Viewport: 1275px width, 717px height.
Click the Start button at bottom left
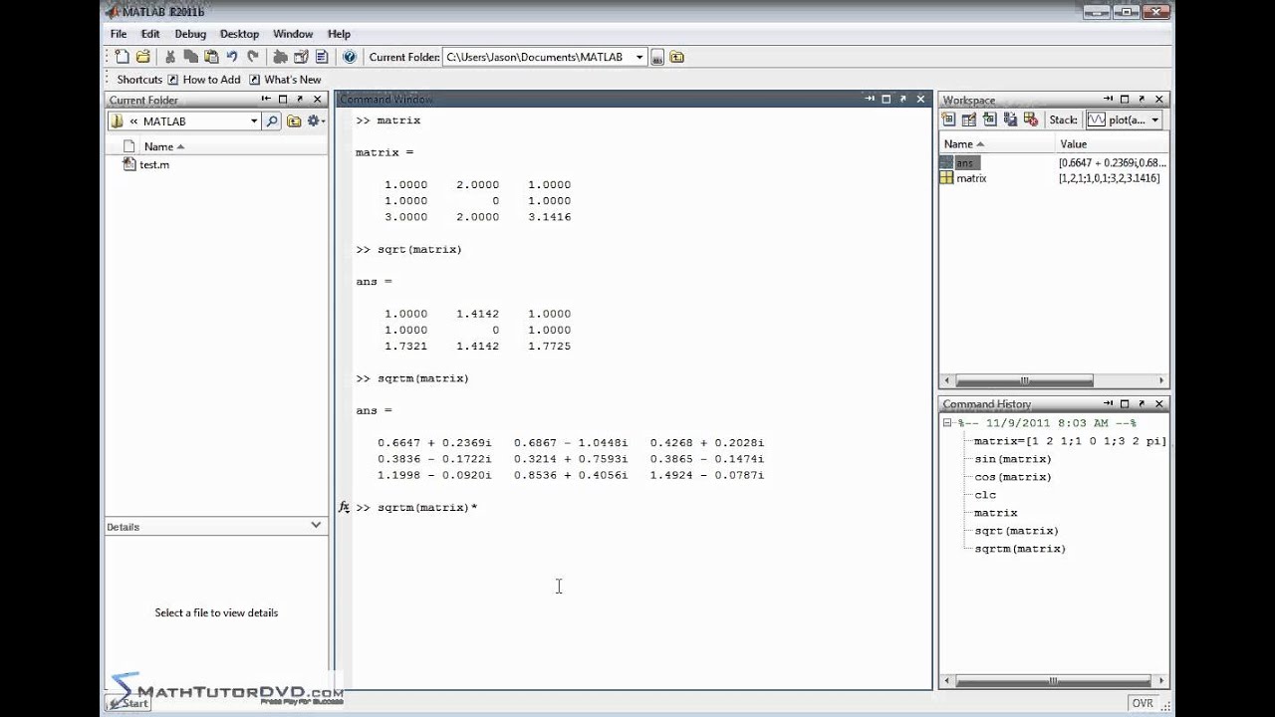click(127, 703)
